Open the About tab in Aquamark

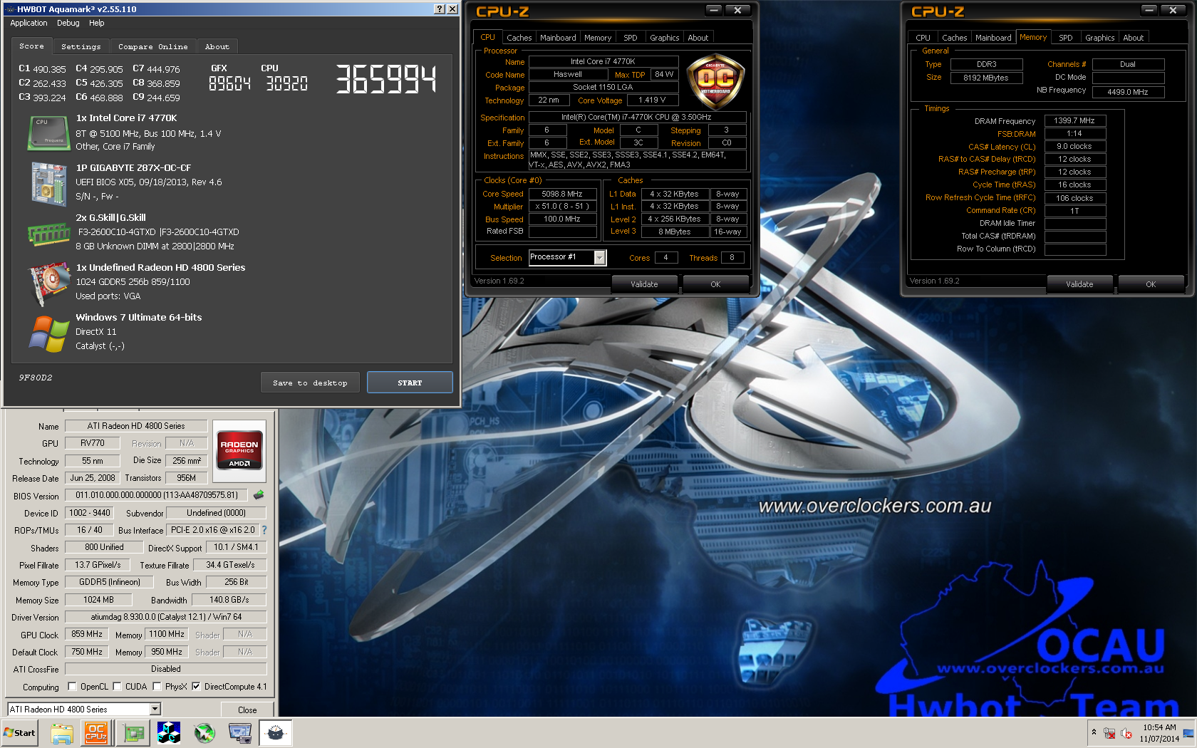pyautogui.click(x=217, y=46)
